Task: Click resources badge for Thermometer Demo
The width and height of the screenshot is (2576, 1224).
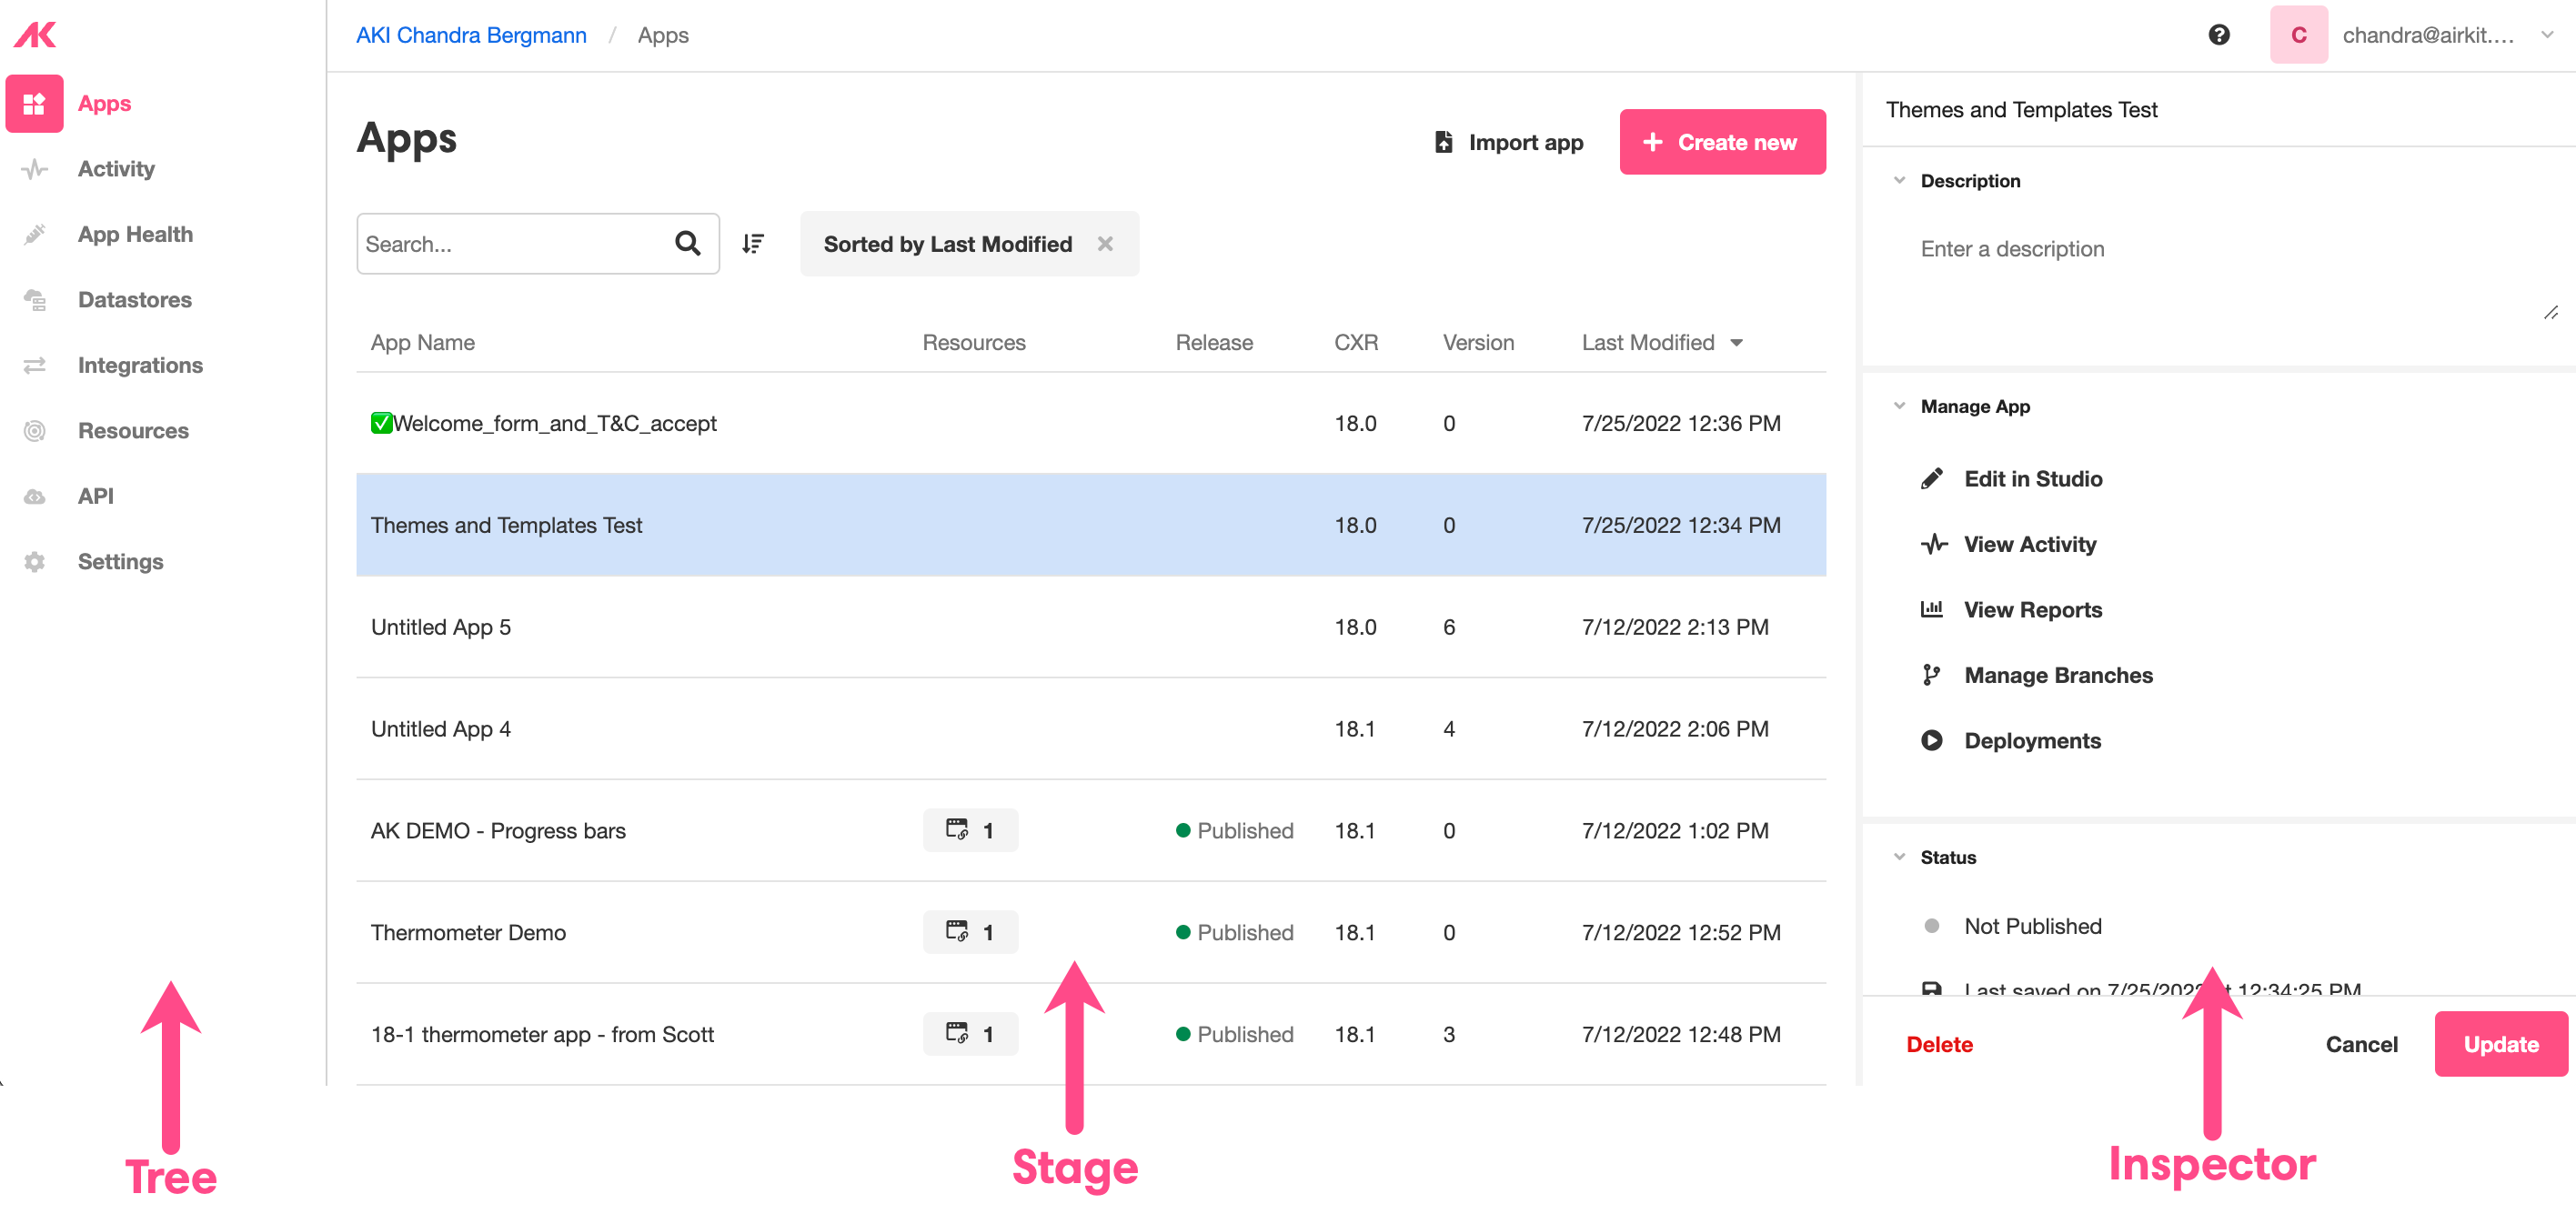Action: 970,932
